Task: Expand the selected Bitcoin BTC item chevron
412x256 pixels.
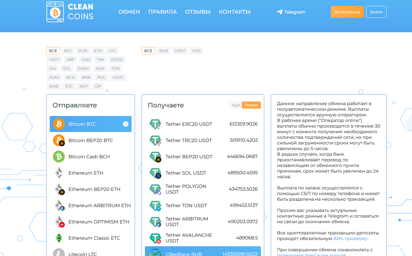Action: click(x=125, y=124)
